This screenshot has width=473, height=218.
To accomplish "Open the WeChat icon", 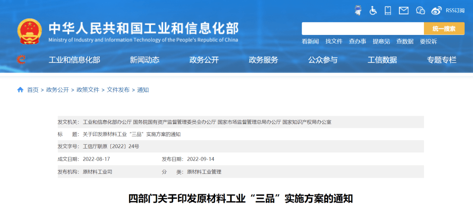I will 420,10.
